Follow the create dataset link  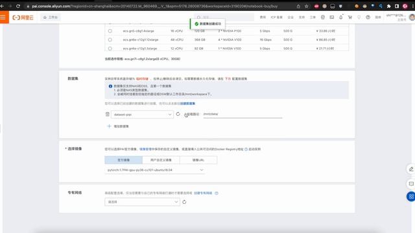pyautogui.click(x=187, y=104)
